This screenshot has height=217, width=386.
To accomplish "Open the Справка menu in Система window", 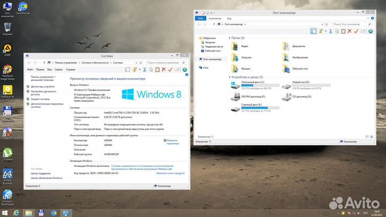I will click(x=70, y=70).
